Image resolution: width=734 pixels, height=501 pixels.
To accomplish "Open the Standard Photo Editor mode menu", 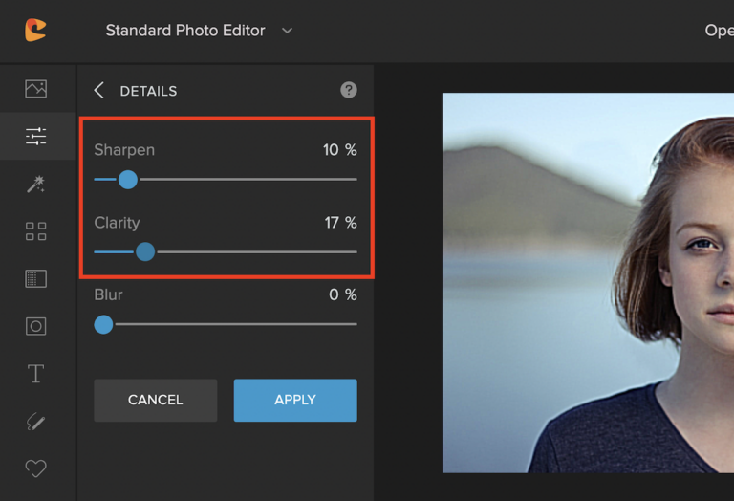I will click(185, 31).
